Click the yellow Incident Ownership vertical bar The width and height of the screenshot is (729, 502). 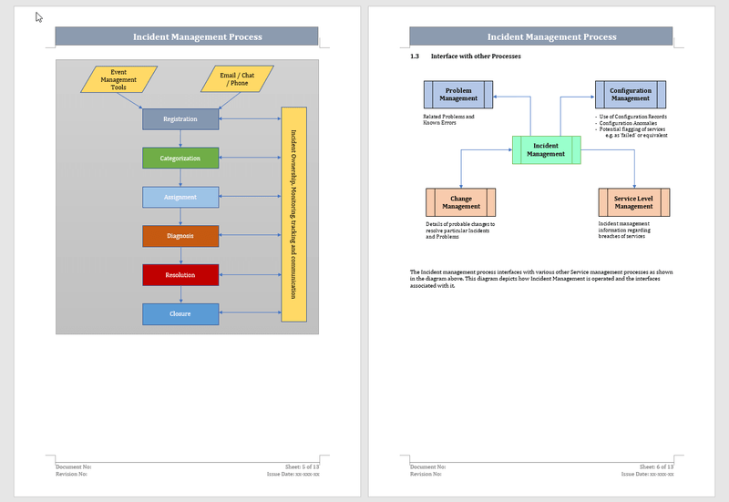click(294, 214)
